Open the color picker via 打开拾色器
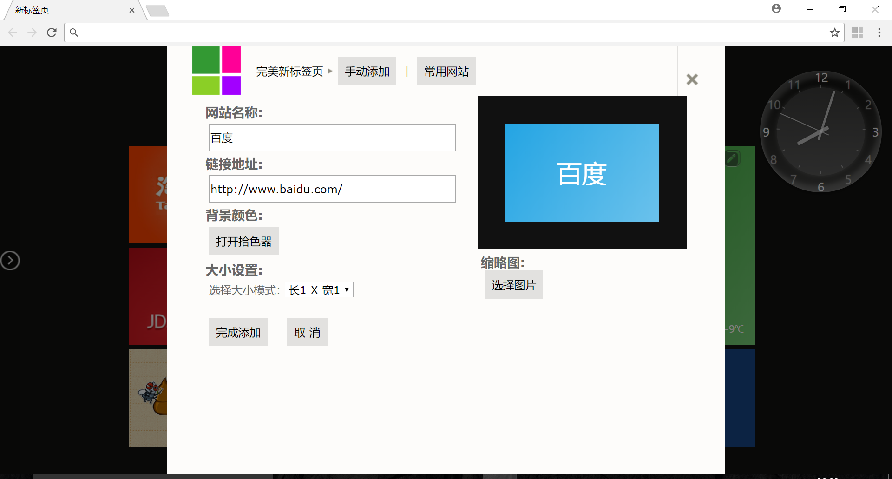This screenshot has width=892, height=479. tap(244, 241)
